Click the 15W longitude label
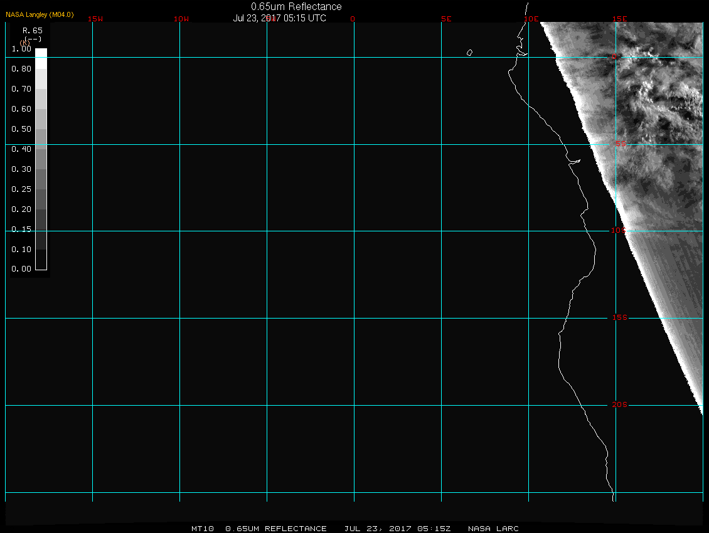The width and height of the screenshot is (709, 533). point(95,19)
